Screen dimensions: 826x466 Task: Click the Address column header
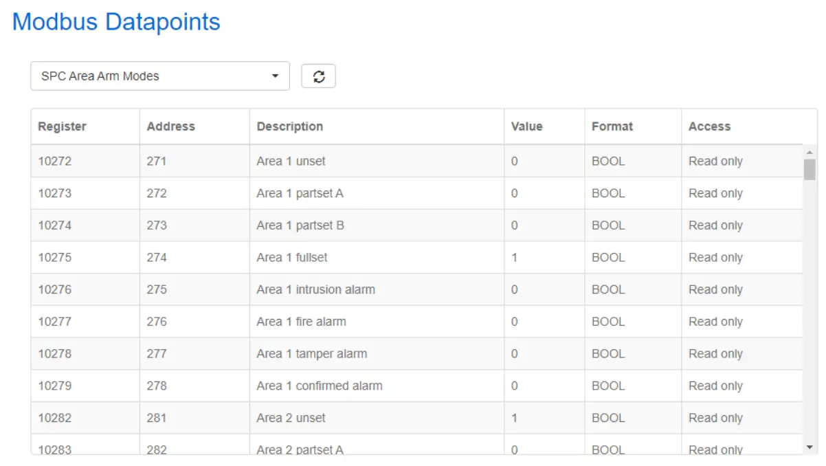171,126
